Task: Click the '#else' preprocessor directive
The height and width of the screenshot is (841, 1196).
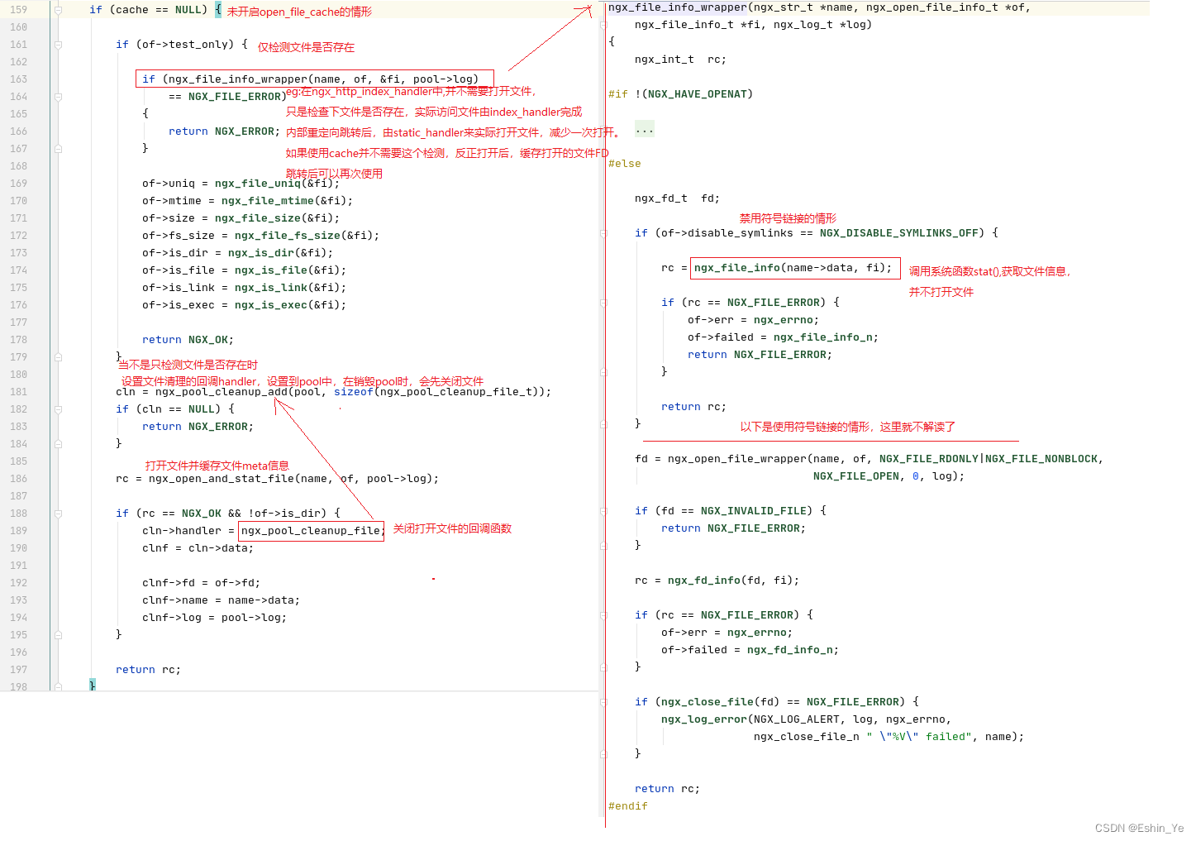Action: [625, 164]
